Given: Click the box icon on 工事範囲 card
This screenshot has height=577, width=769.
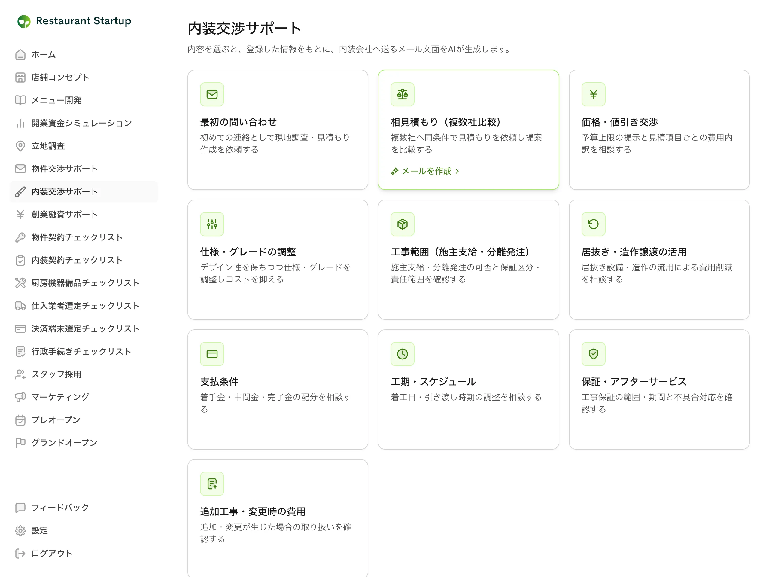Looking at the screenshot, I should [403, 224].
